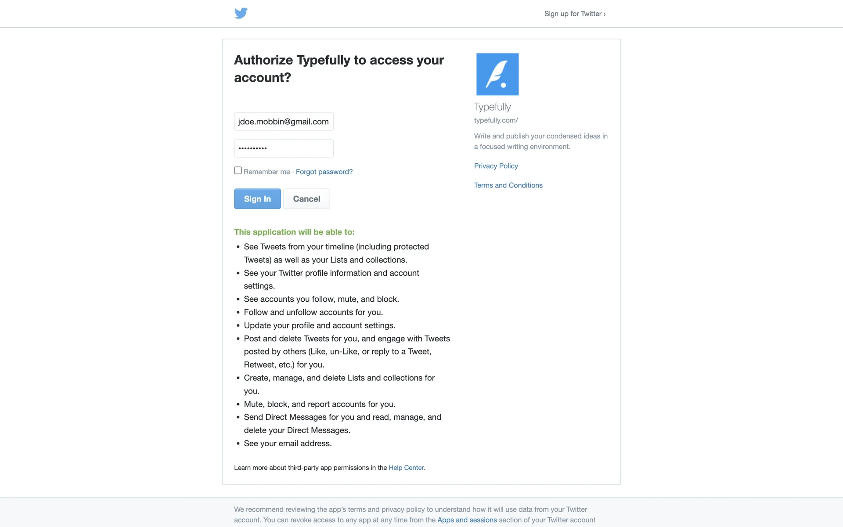The height and width of the screenshot is (527, 843).
Task: Go to Apps and sessions link
Action: coord(467,520)
